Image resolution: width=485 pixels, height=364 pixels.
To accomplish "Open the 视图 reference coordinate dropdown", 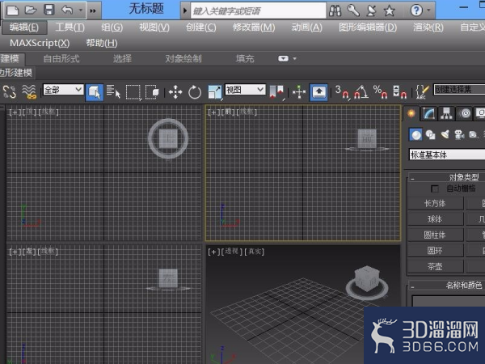I will point(245,90).
